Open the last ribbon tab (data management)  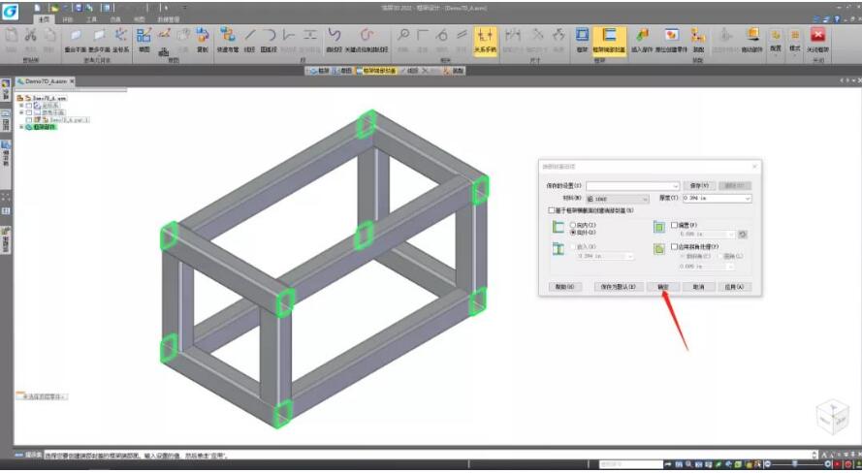168,19
